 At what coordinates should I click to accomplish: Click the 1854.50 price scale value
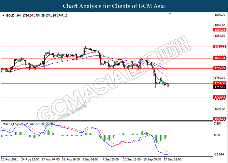(x=220, y=36)
